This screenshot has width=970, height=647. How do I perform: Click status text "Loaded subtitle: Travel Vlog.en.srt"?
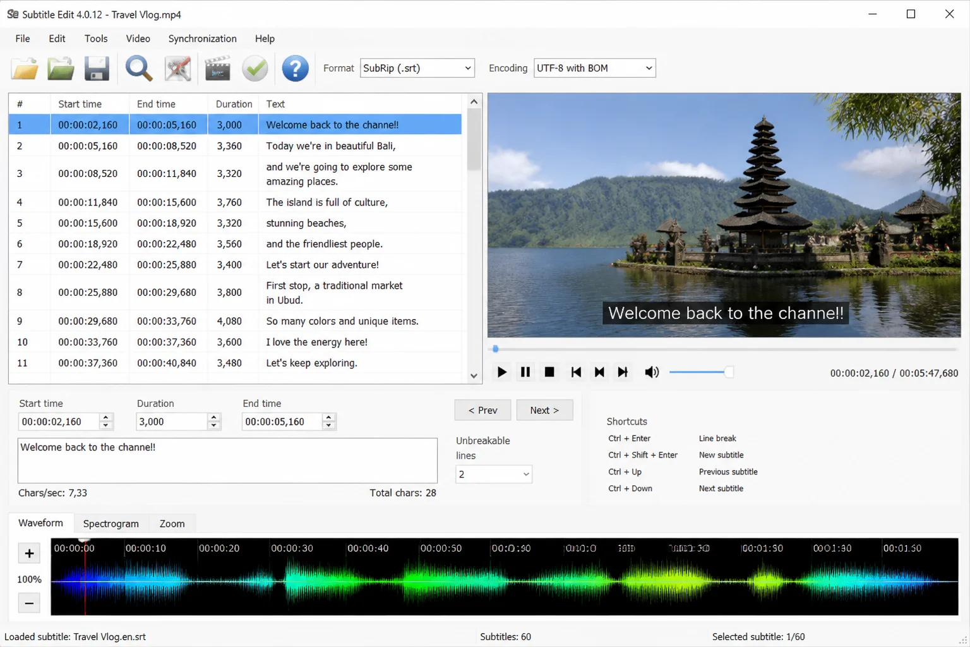75,637
